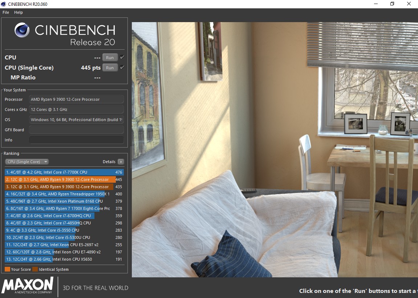This screenshot has width=418, height=298.
Task: Click the orange Your Score legend swatch
Action: click(x=8, y=269)
